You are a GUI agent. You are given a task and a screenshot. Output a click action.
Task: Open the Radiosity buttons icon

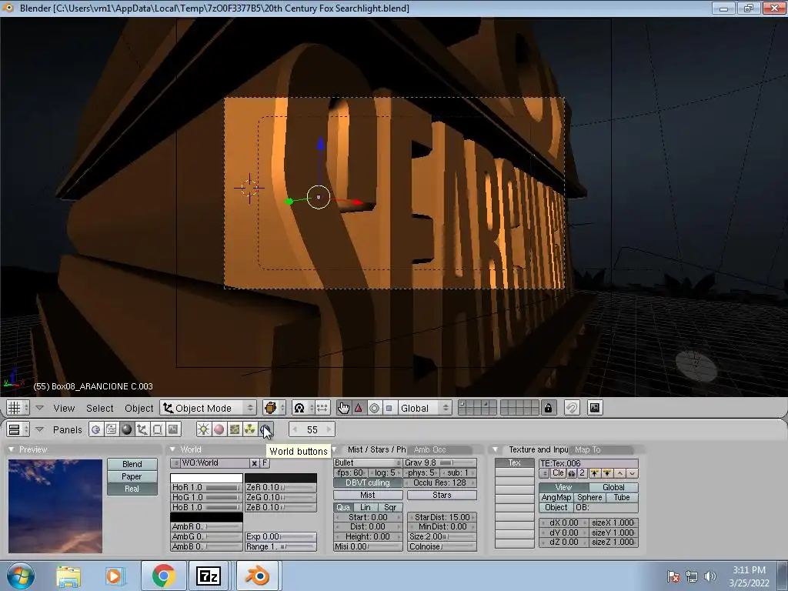pos(250,429)
